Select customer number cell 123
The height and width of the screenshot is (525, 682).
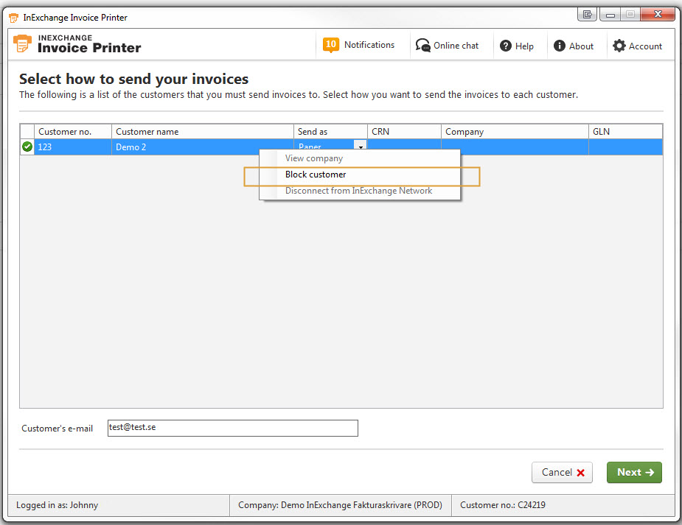[x=73, y=147]
